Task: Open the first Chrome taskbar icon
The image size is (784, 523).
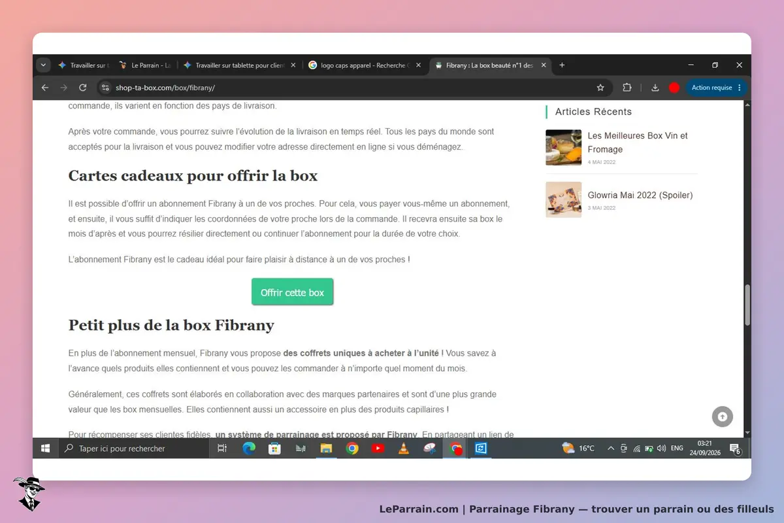Action: click(x=352, y=448)
